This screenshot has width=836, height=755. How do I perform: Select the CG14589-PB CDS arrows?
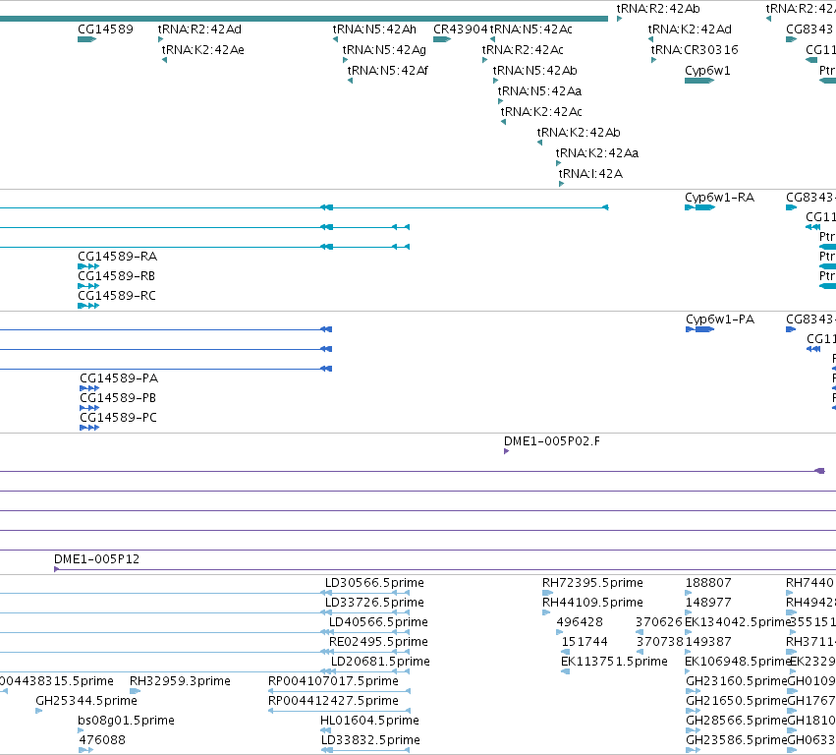tap(89, 408)
